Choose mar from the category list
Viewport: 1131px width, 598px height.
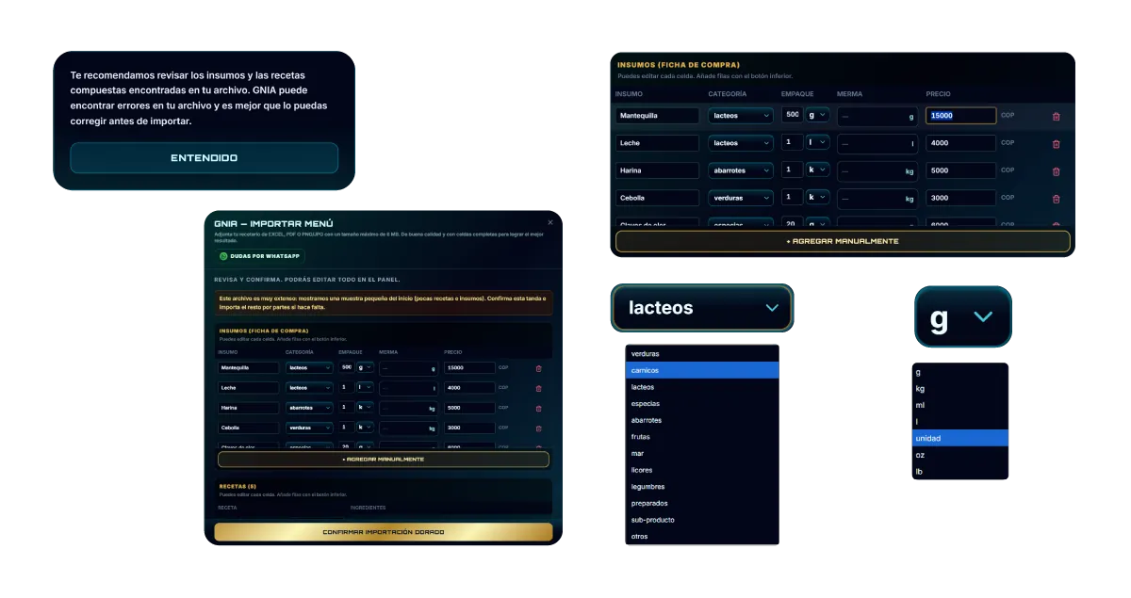tap(702, 453)
